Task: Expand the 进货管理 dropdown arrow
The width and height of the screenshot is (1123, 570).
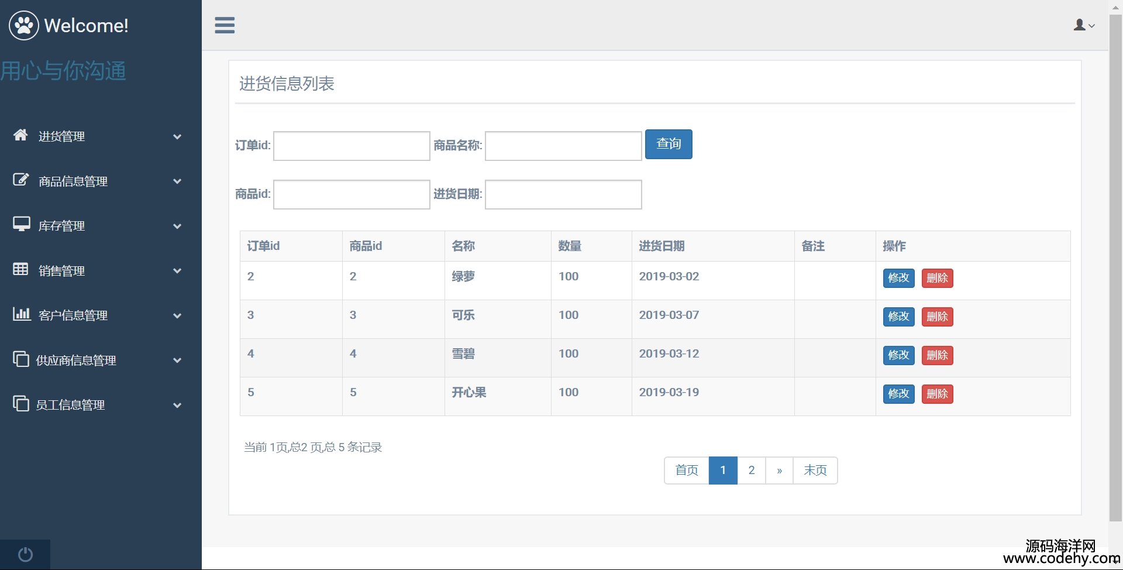Action: point(177,136)
